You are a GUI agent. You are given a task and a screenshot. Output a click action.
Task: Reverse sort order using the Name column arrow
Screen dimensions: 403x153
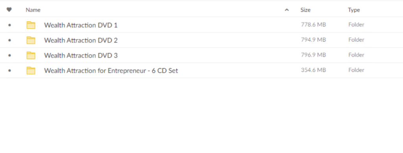287,10
